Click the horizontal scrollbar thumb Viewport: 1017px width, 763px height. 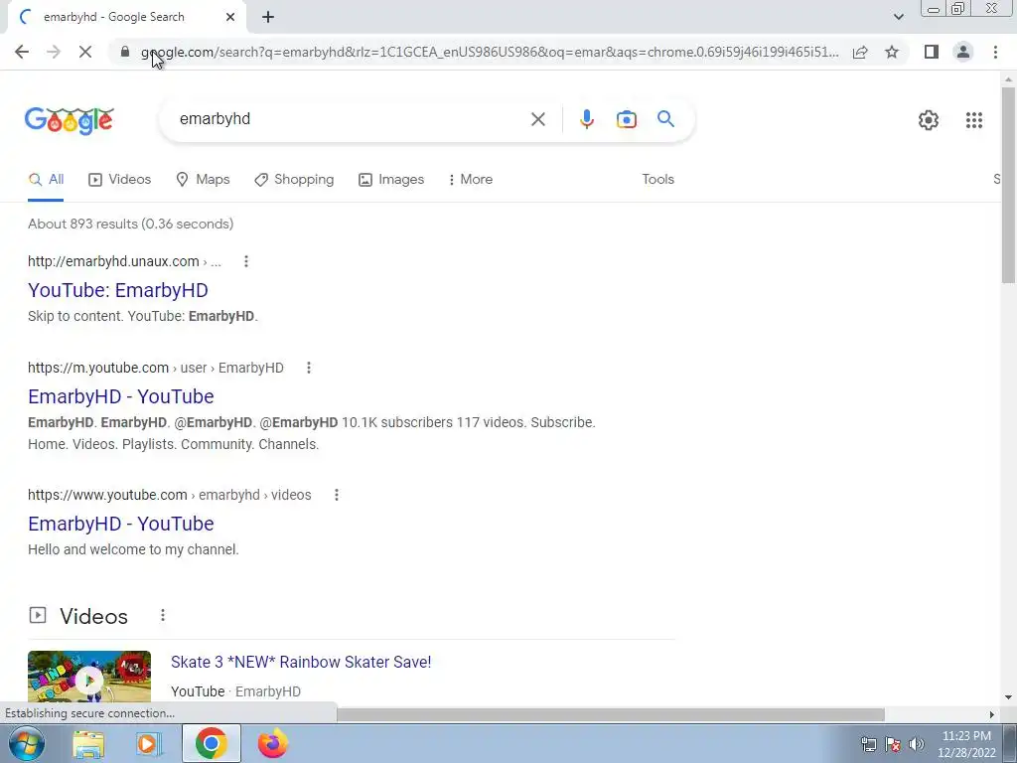pos(611,714)
